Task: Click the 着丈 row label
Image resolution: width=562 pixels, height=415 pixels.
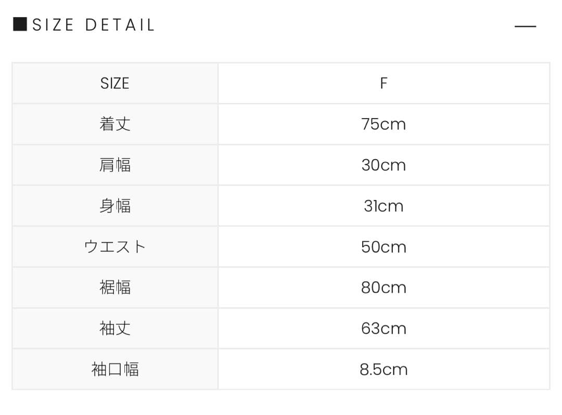Action: (x=114, y=124)
